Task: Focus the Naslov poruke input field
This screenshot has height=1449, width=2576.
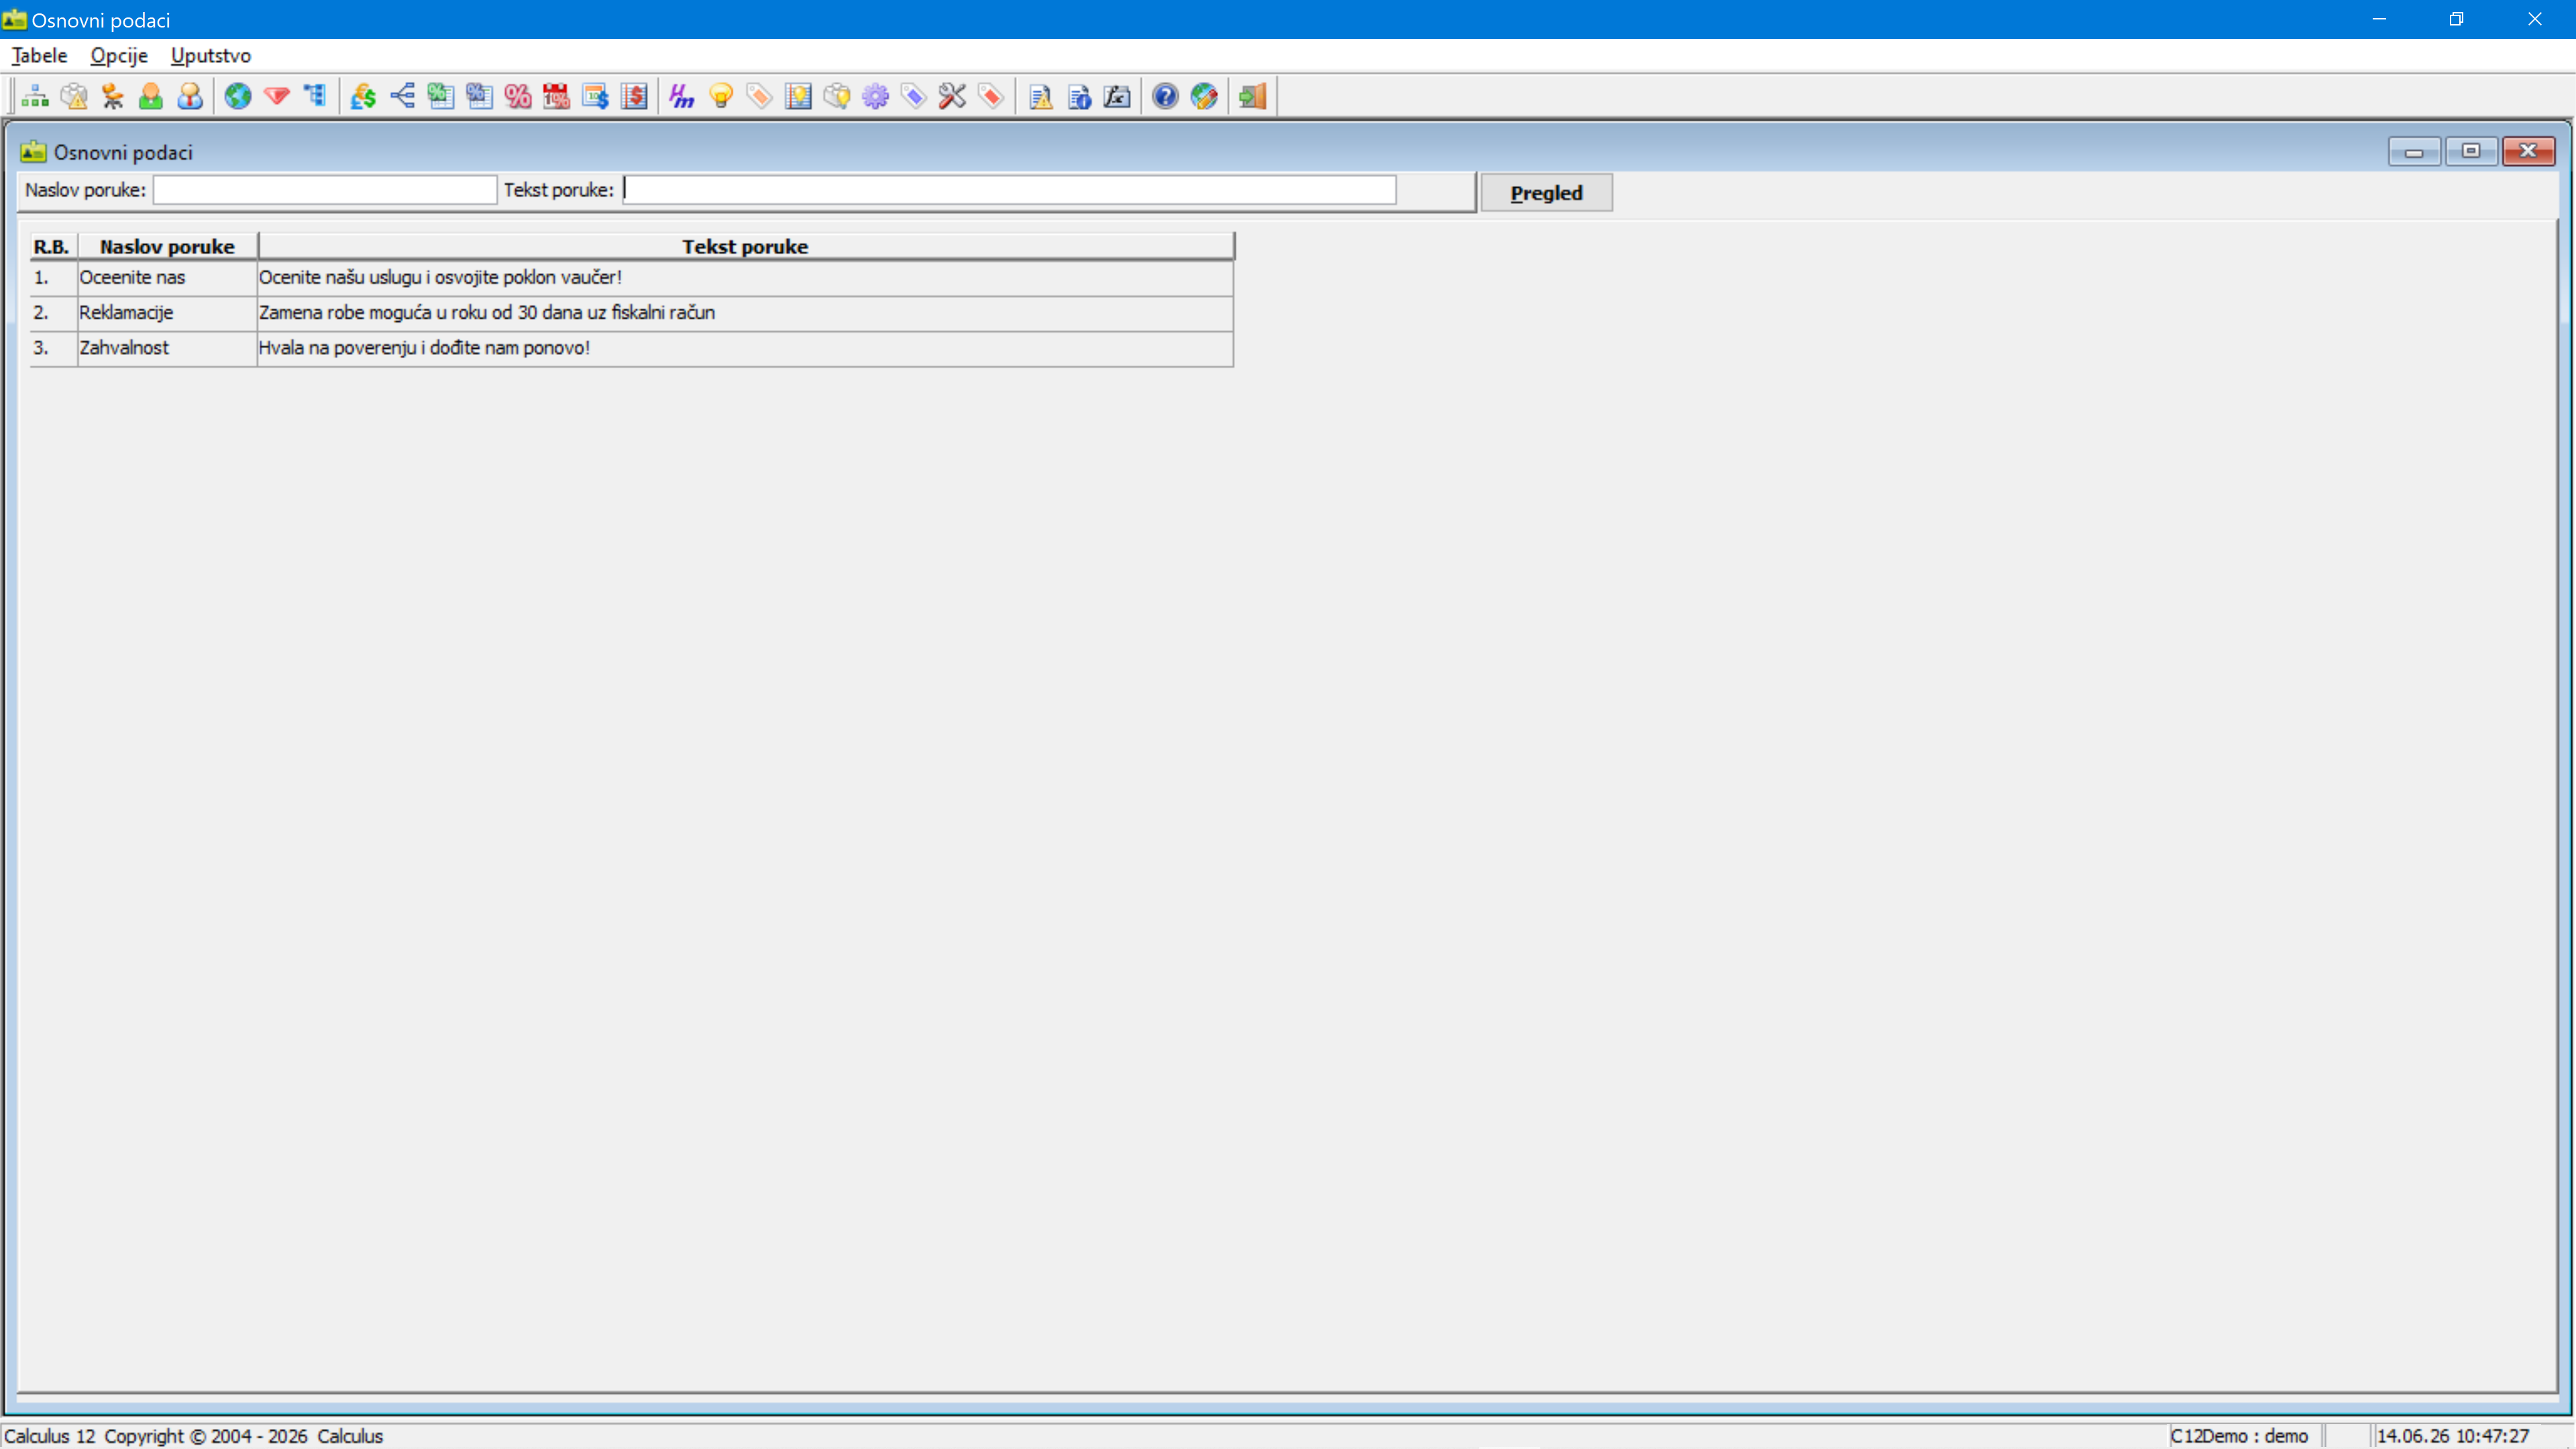Action: coord(325,190)
